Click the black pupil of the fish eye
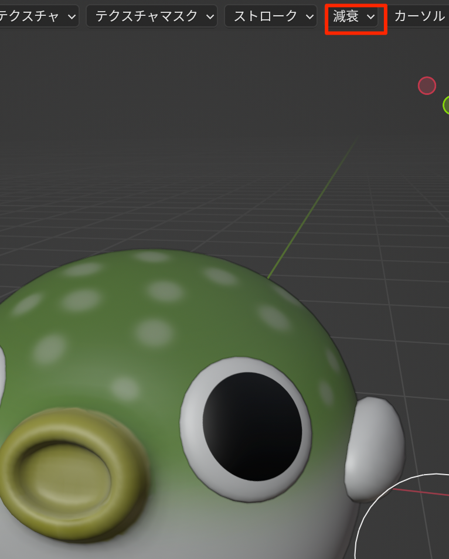The height and width of the screenshot is (559, 449). pos(253,428)
